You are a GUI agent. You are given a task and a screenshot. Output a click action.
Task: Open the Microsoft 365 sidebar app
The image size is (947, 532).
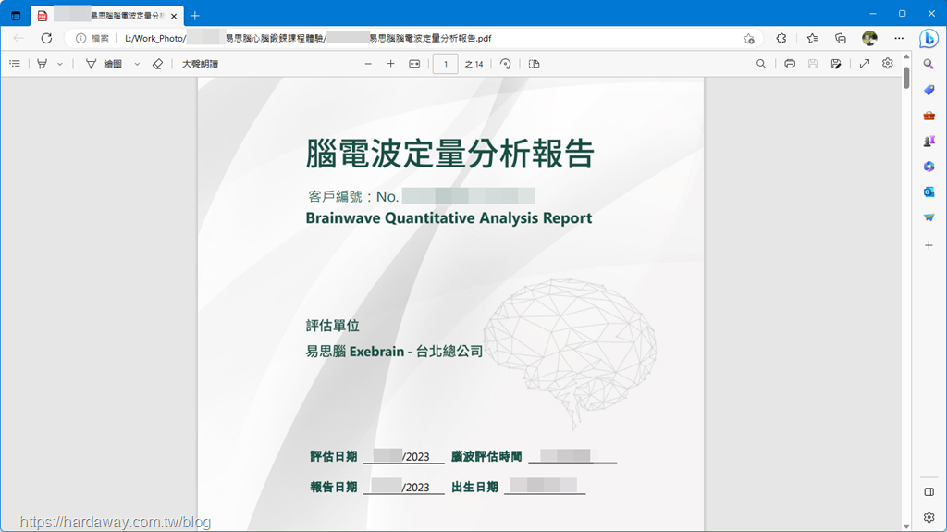pyautogui.click(x=929, y=167)
